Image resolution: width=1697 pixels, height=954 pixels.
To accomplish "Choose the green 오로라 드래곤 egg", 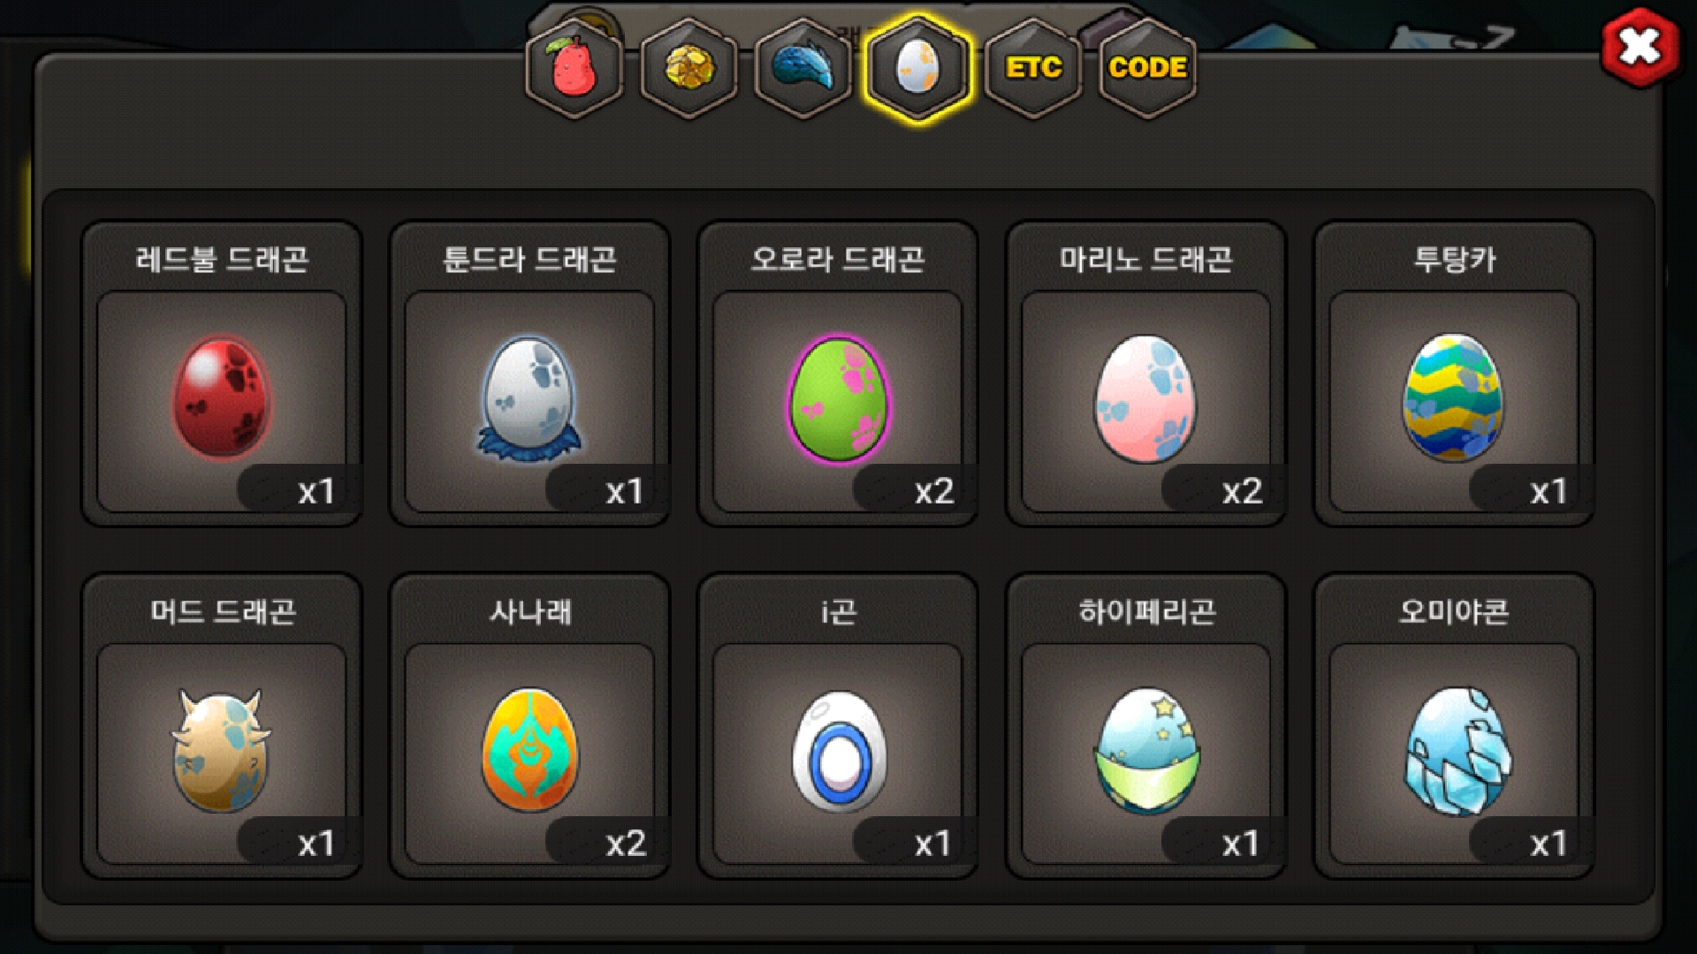I will [x=838, y=398].
